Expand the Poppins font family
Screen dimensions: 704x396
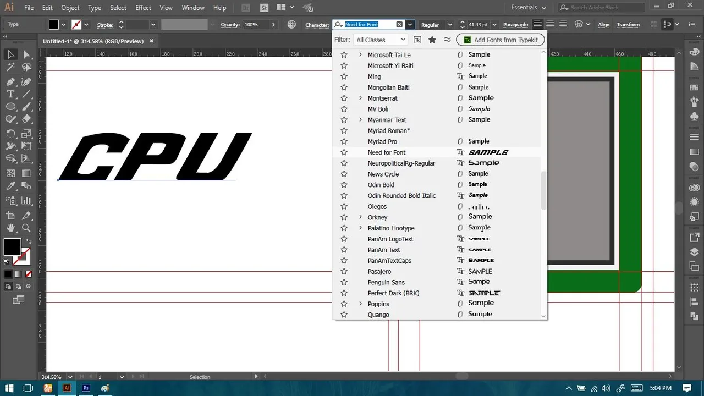361,304
